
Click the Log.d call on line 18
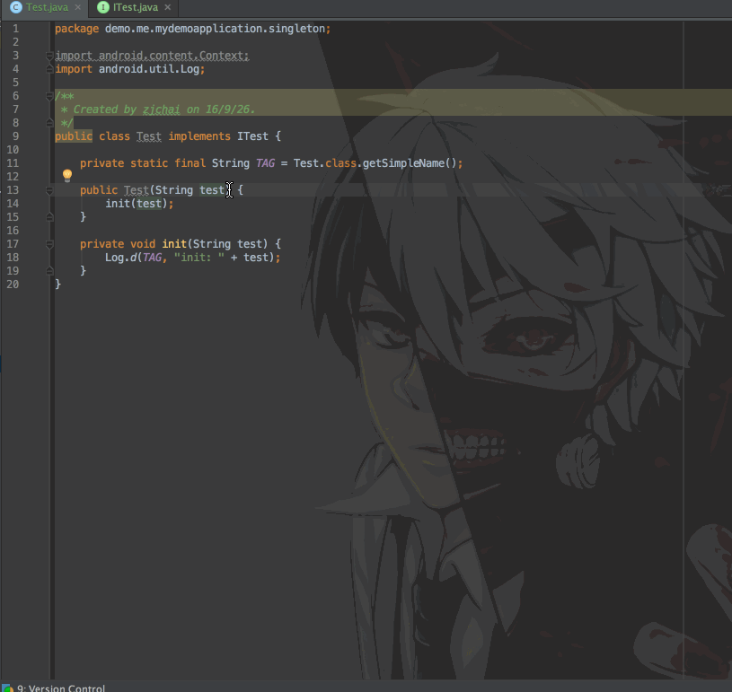pos(193,258)
